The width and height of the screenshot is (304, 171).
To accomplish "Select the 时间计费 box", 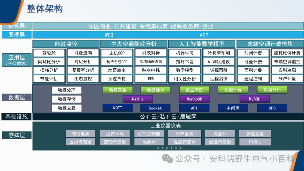I will point(253,53).
